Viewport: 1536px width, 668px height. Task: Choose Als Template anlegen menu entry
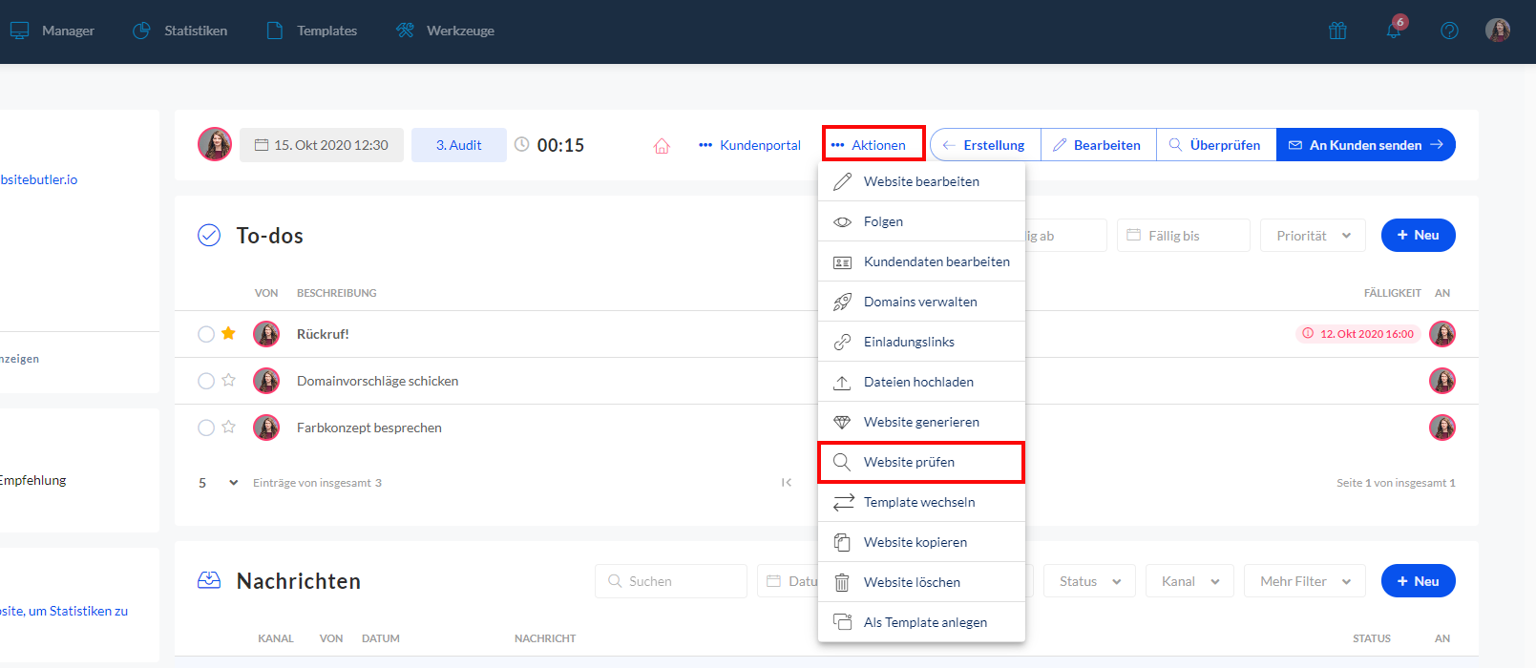pos(921,622)
